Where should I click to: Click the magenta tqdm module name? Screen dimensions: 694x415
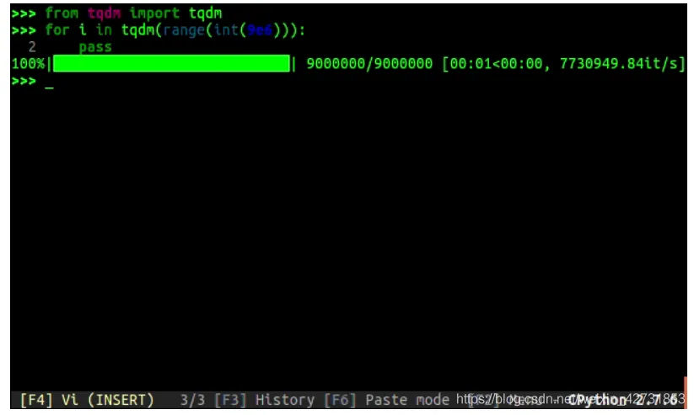pos(104,13)
